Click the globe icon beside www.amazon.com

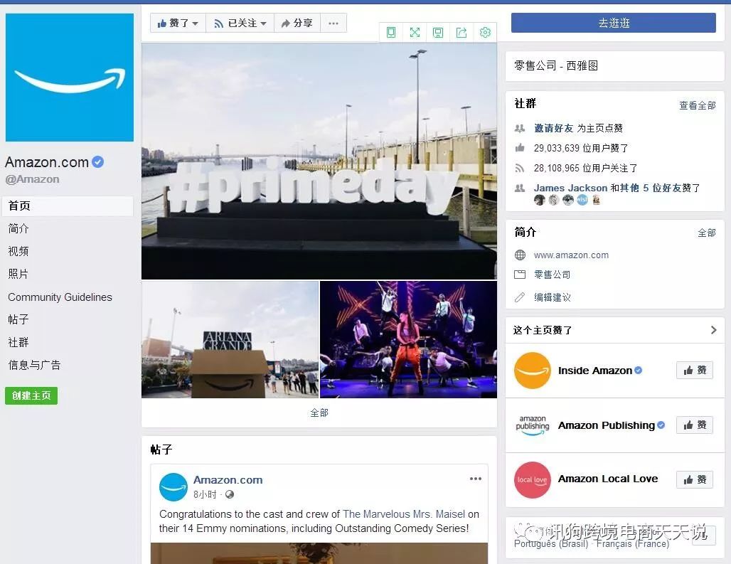[x=520, y=255]
